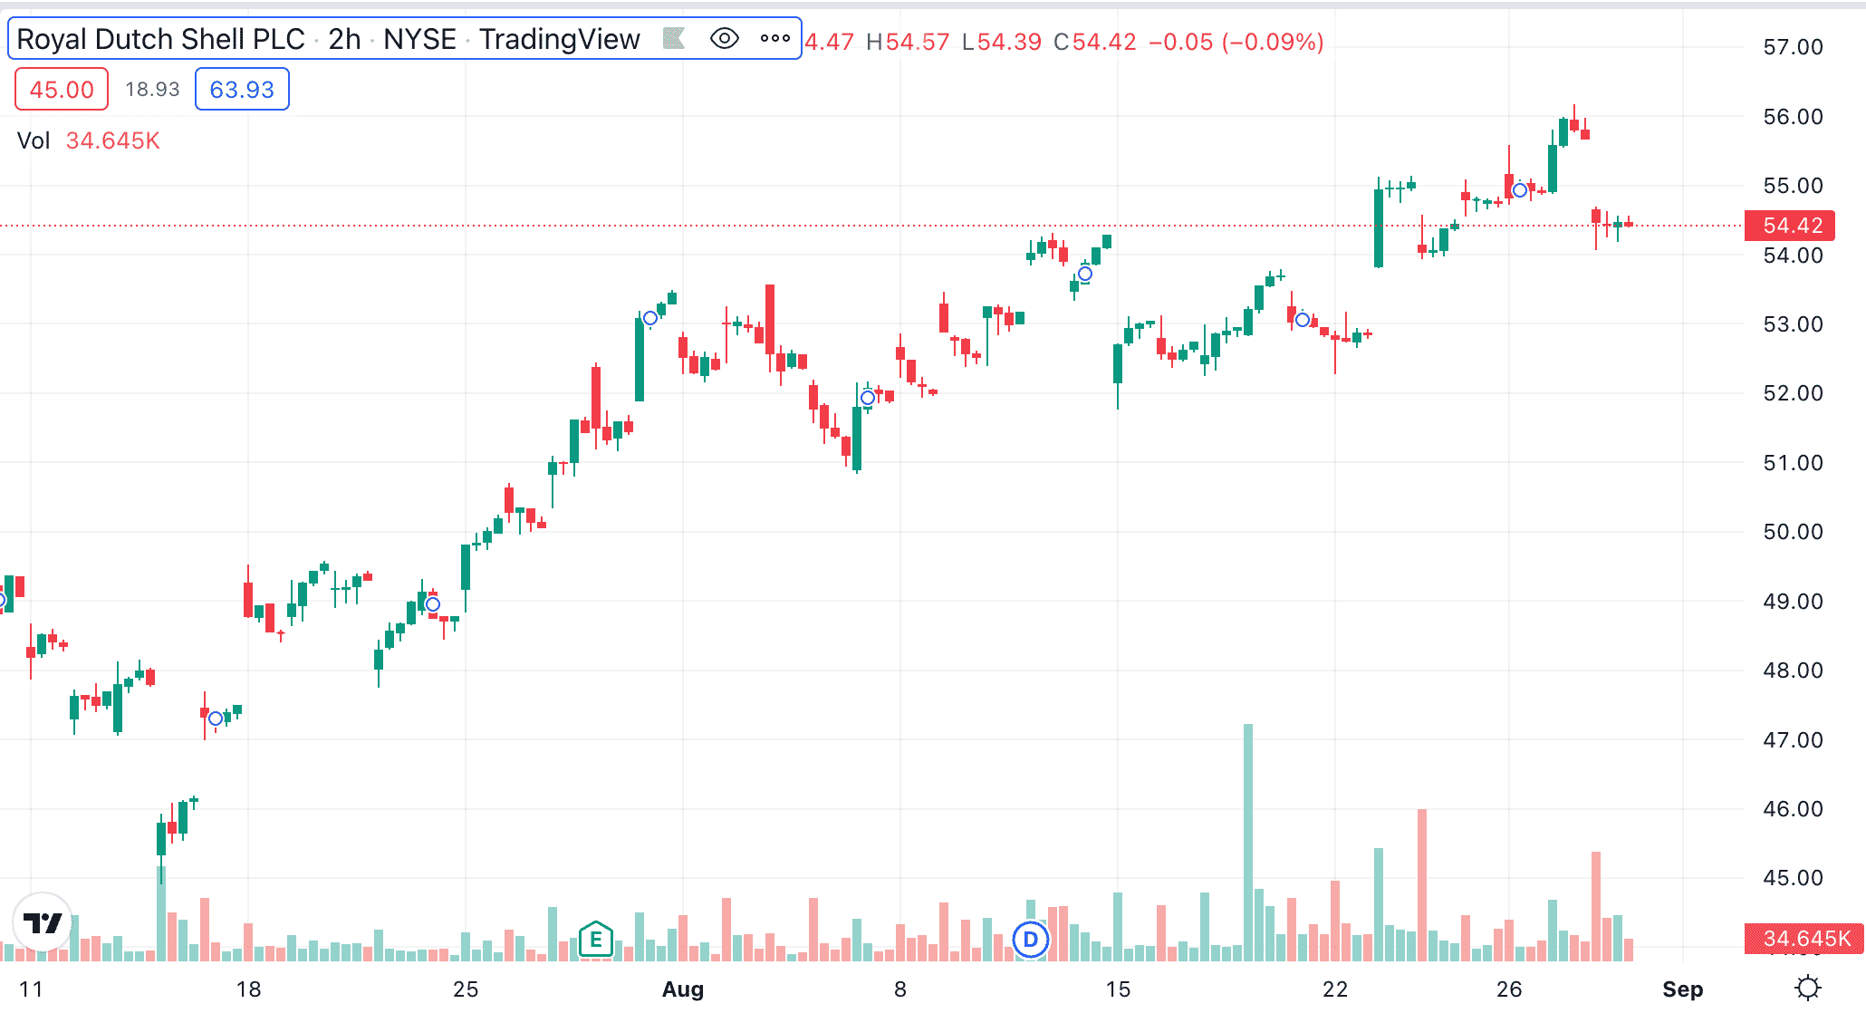Select the Vol indicator label
This screenshot has width=1866, height=1013.
(34, 140)
